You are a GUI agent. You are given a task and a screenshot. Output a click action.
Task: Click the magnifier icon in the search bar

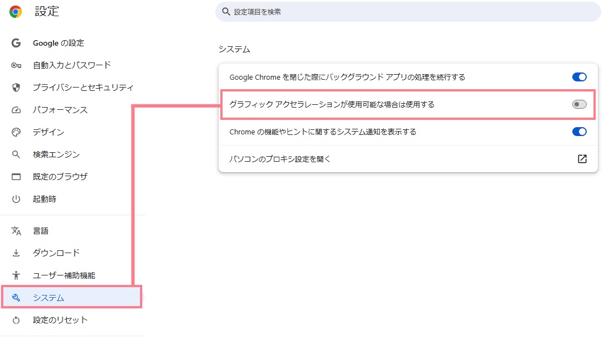tap(226, 11)
